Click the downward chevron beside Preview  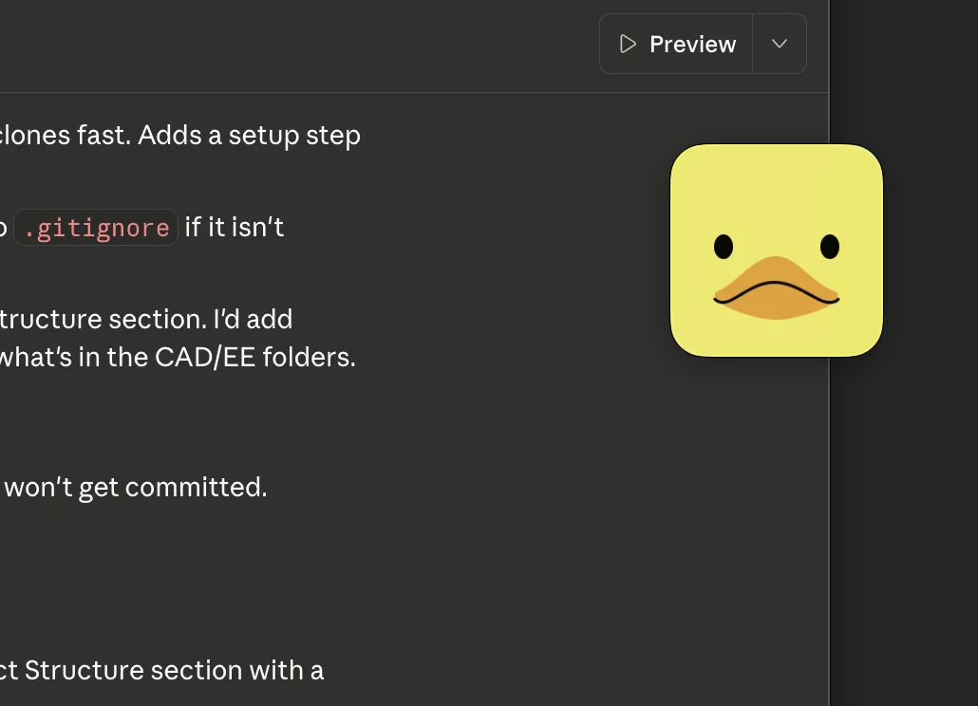tap(780, 44)
